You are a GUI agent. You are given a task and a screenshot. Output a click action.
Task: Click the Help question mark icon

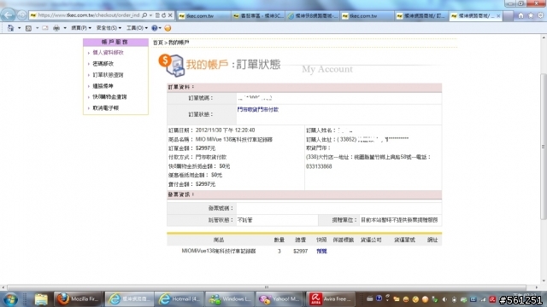(154, 28)
